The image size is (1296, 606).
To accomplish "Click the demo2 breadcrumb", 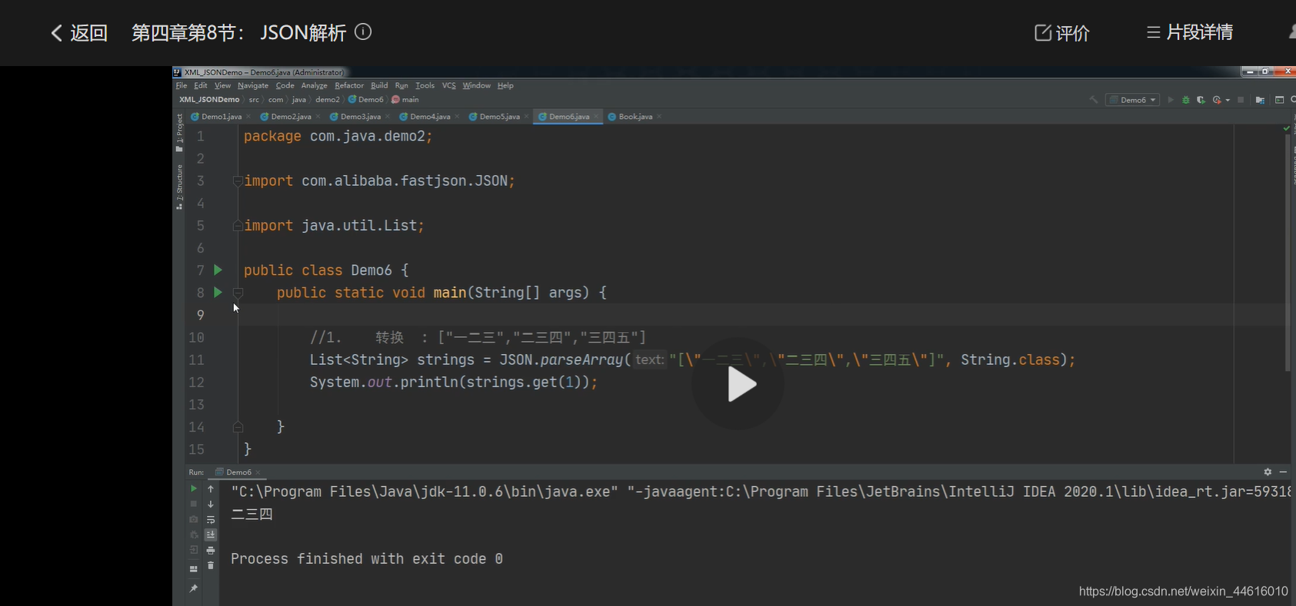I will [327, 100].
